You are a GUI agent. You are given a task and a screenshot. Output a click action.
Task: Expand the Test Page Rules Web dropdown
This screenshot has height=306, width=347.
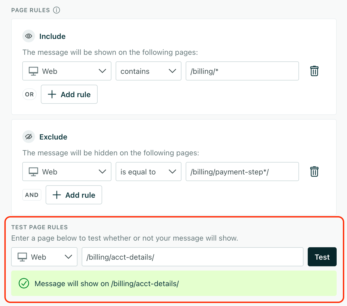click(44, 257)
